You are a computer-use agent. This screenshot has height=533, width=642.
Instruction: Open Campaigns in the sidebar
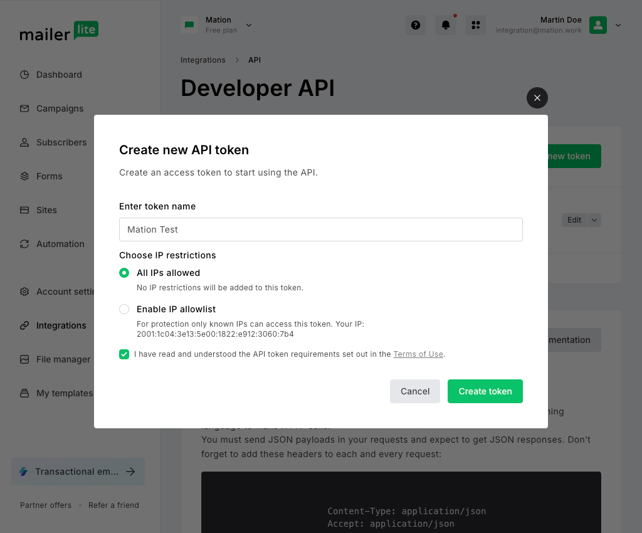(60, 108)
